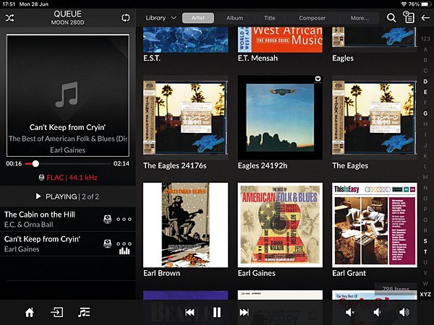The image size is (434, 325).
Task: Click the playback progress slider knob
Action: point(35,164)
